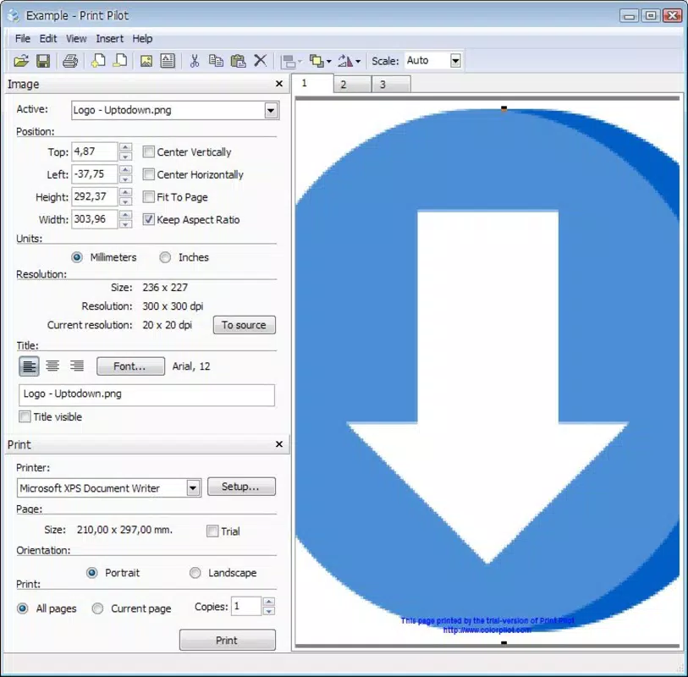Uncheck Keep Aspect Ratio
Image resolution: width=688 pixels, height=677 pixels.
click(149, 219)
